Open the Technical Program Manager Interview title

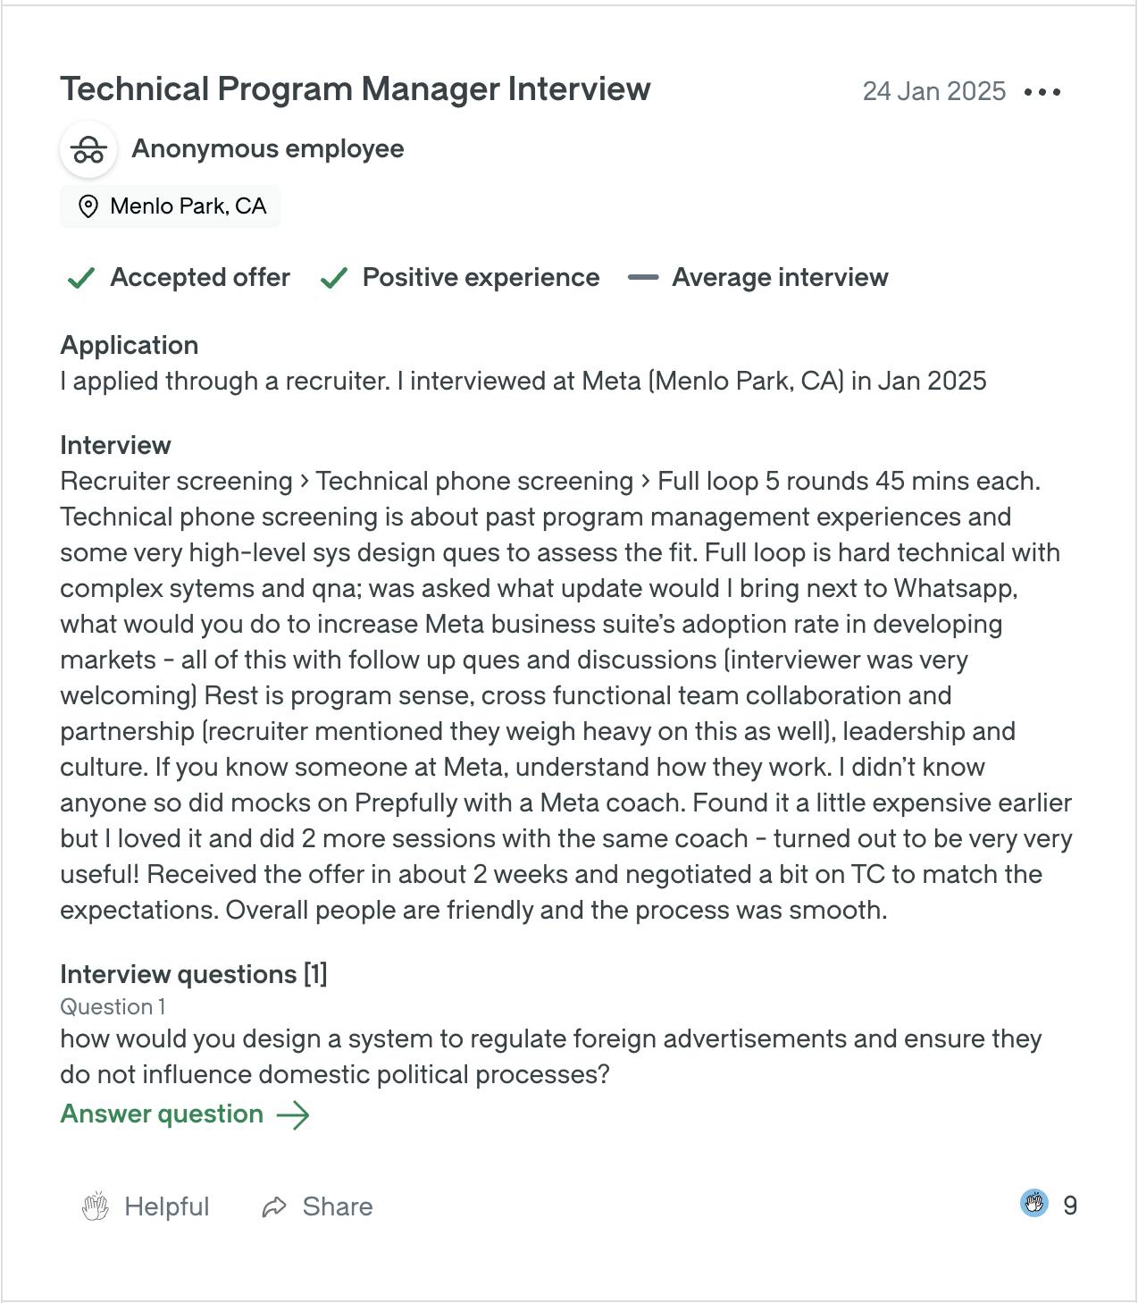[x=356, y=89]
